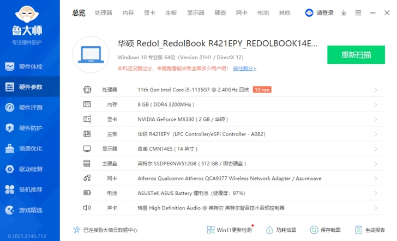Switch to the 电池 tab
The height and width of the screenshot is (241, 397).
pyautogui.click(x=263, y=13)
